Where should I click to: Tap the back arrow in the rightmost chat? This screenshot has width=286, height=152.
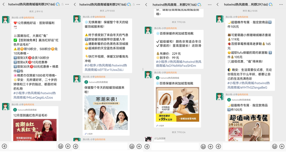click(218, 4)
